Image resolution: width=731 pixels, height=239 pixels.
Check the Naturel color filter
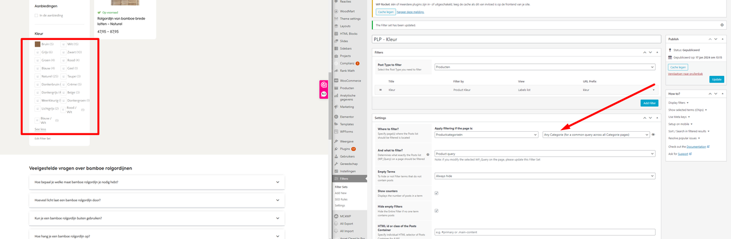tap(38, 76)
